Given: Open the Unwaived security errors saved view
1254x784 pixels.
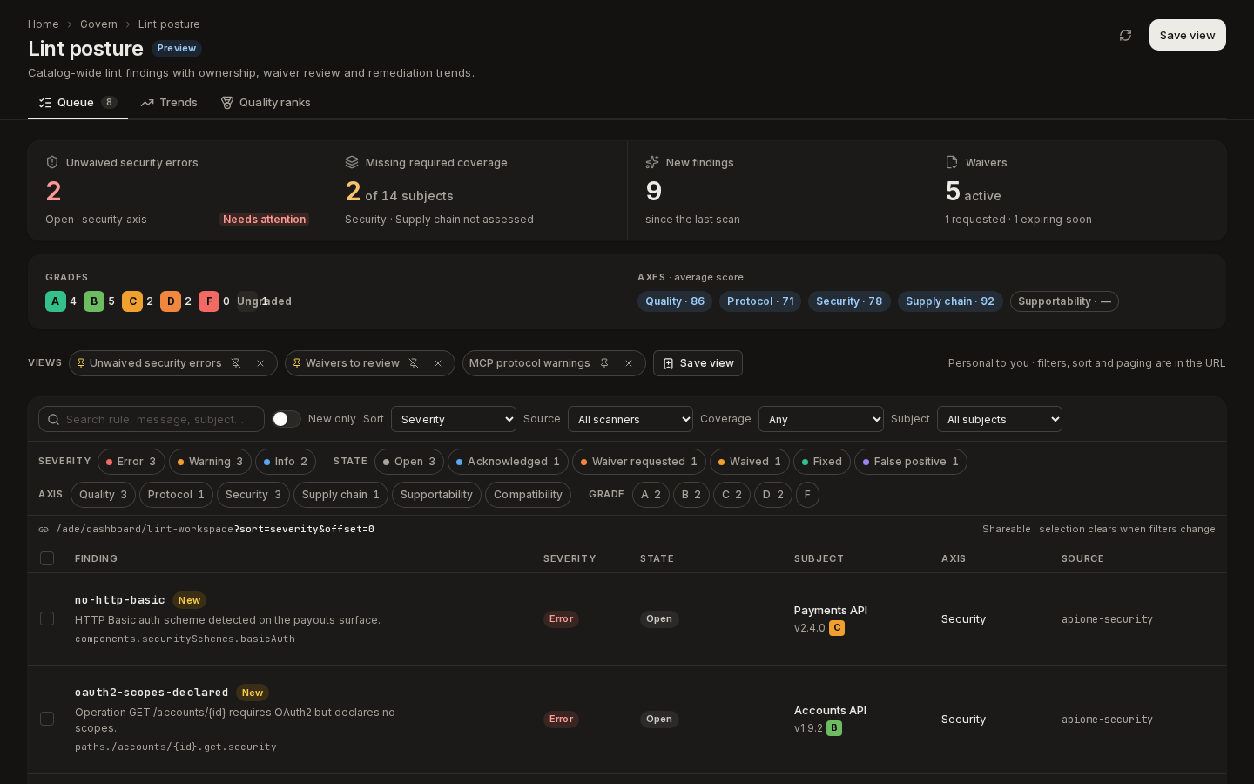Looking at the screenshot, I should point(155,363).
